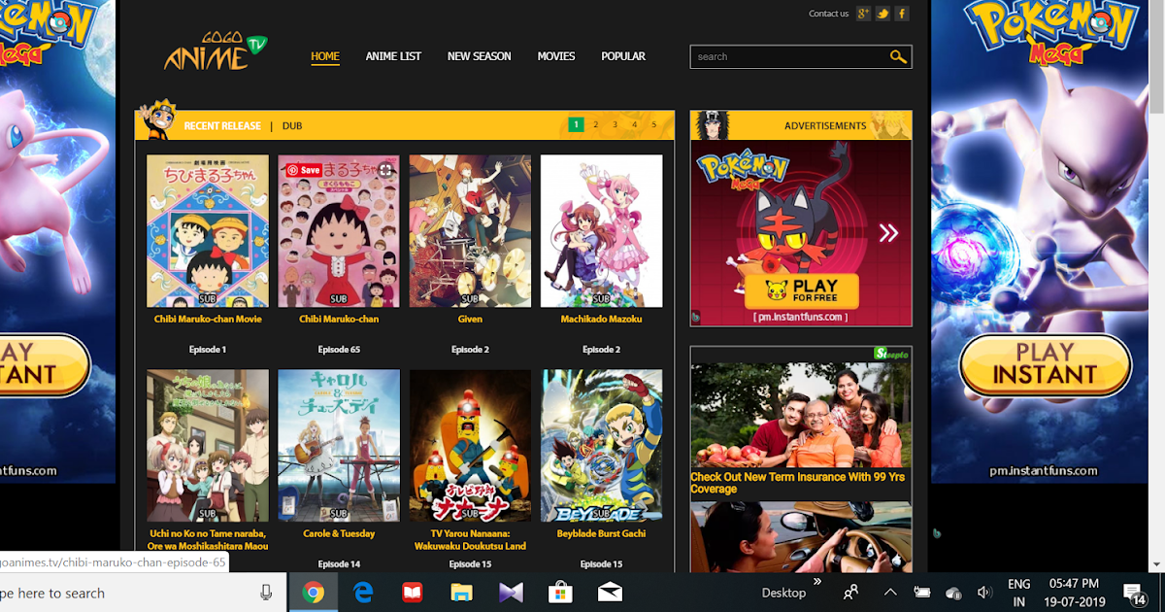
Task: Open MOVIES in navigation
Action: (556, 56)
